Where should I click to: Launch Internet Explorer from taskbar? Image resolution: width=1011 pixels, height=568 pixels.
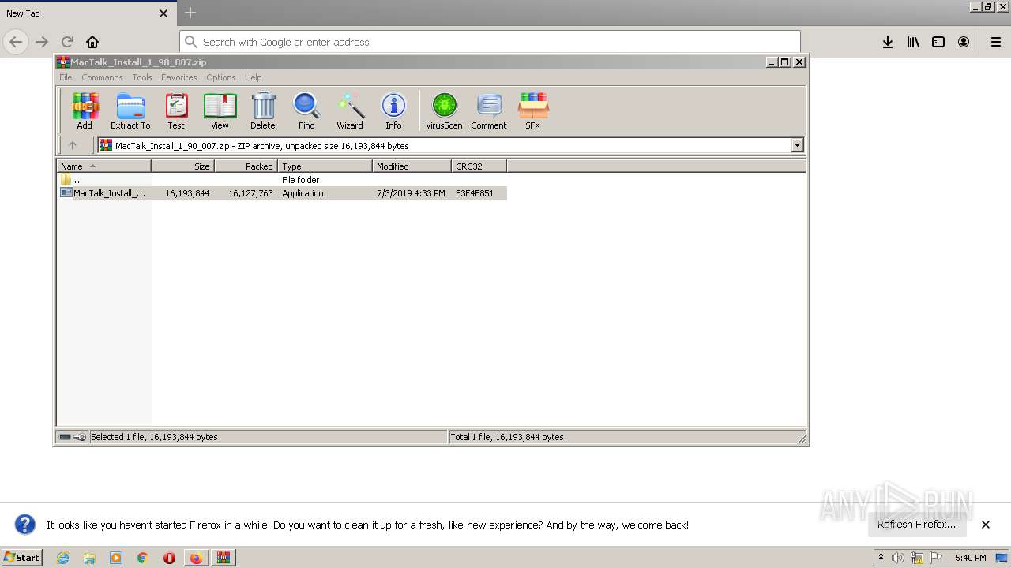[62, 558]
